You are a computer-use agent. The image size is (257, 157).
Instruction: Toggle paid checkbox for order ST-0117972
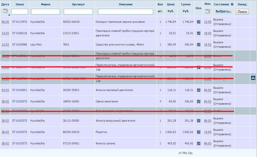pyautogui.click(x=199, y=22)
